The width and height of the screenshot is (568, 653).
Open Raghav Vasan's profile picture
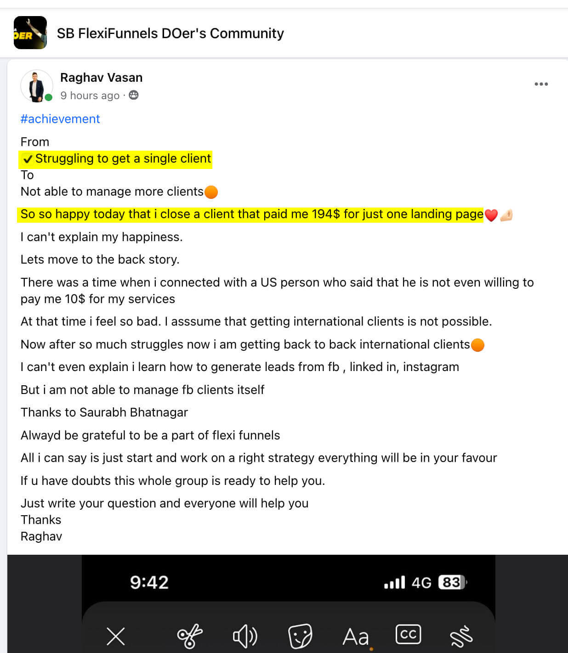coord(36,86)
